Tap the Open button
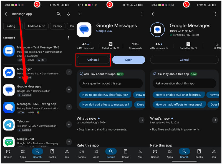 coord(129,60)
